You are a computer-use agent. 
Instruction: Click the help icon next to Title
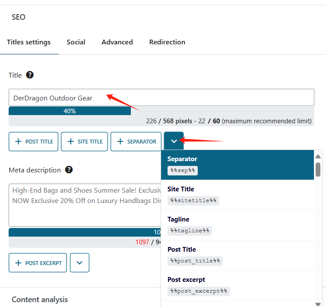click(x=30, y=75)
